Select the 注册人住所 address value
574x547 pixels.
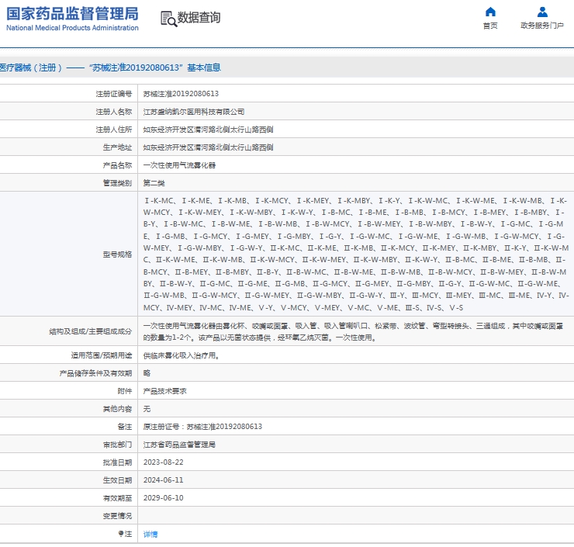click(x=208, y=130)
